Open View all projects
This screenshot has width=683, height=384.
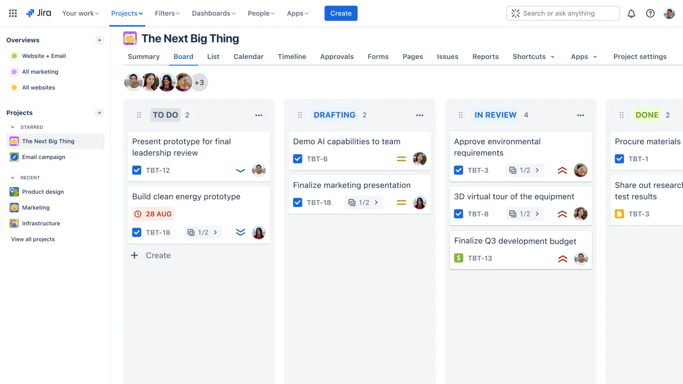click(32, 239)
